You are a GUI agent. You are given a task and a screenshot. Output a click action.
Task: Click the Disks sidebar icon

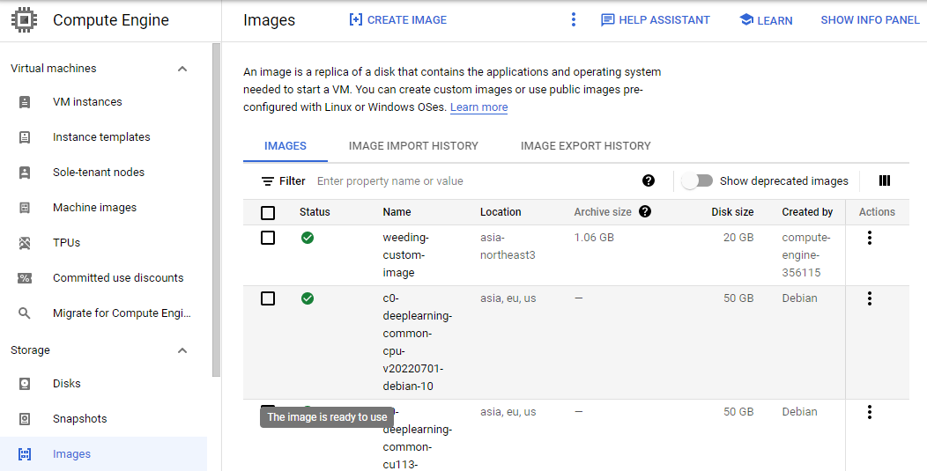(25, 384)
